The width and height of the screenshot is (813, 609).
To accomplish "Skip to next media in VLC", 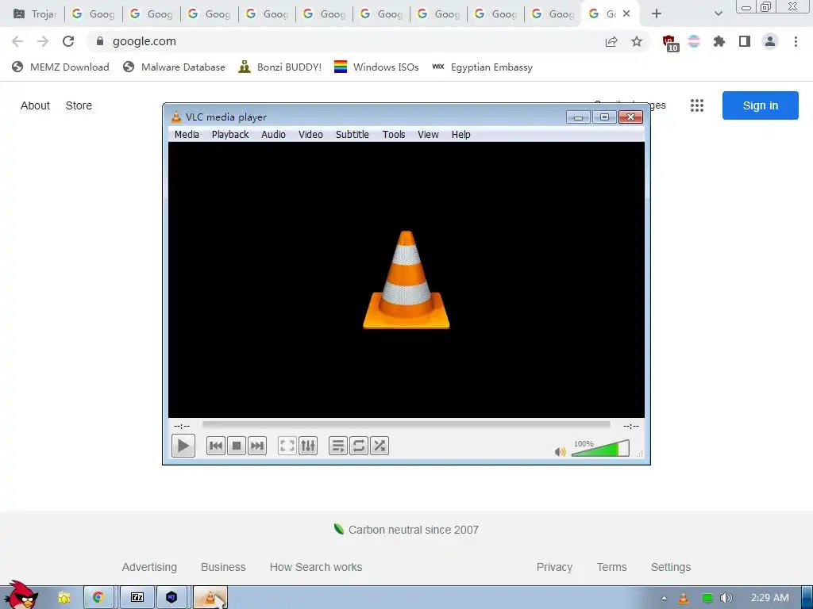I will coord(257,446).
